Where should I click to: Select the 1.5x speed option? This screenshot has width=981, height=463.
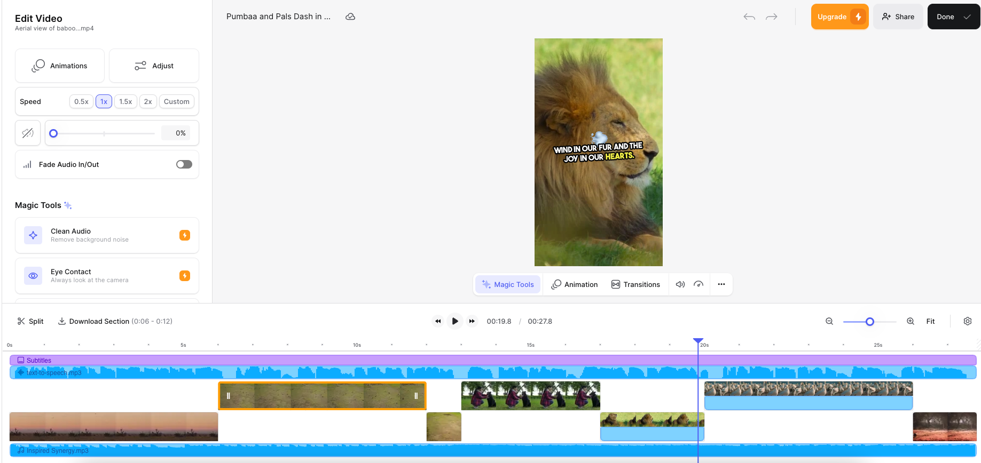[x=125, y=101]
